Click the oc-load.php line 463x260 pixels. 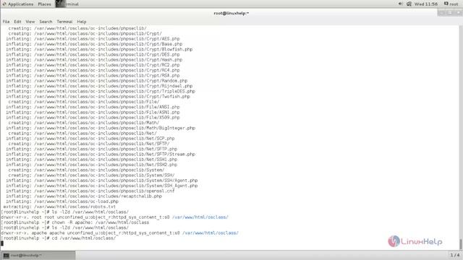62,201
